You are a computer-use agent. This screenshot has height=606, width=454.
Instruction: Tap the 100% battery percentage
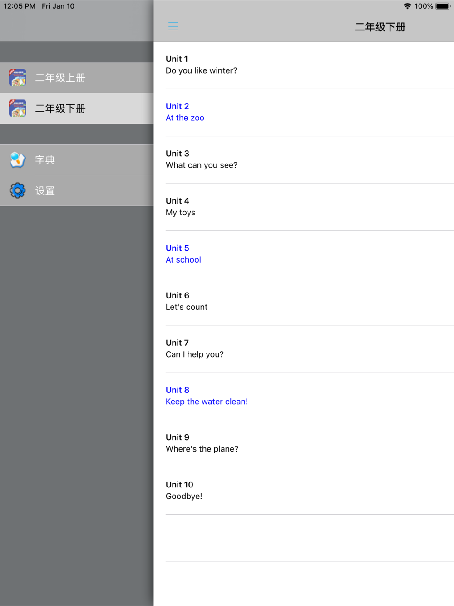point(424,6)
